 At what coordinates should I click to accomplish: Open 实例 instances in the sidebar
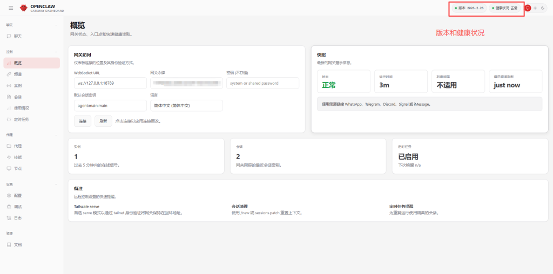tap(18, 86)
